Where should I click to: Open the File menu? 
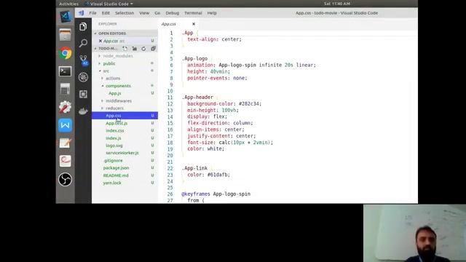92,13
